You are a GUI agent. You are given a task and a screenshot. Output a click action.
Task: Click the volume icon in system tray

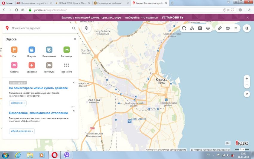coord(228,155)
